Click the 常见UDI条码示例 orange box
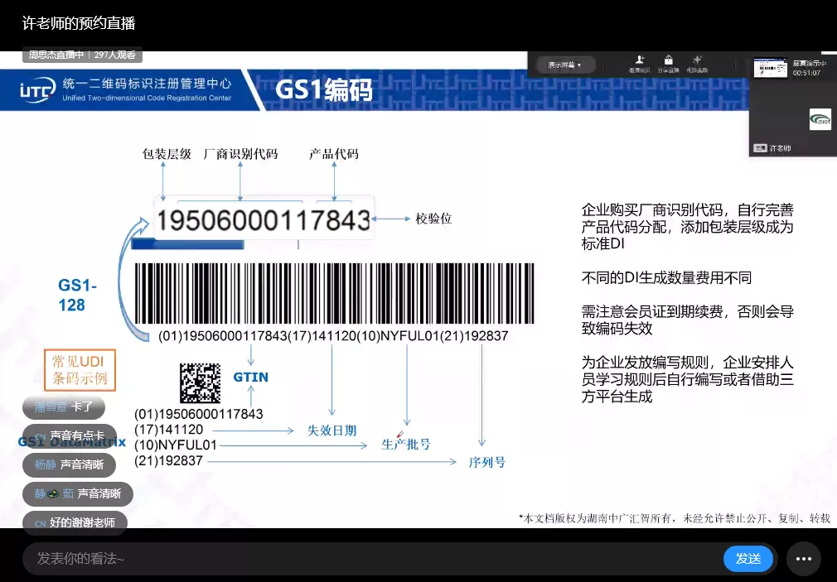Screen dimensions: 837x582 coord(80,370)
